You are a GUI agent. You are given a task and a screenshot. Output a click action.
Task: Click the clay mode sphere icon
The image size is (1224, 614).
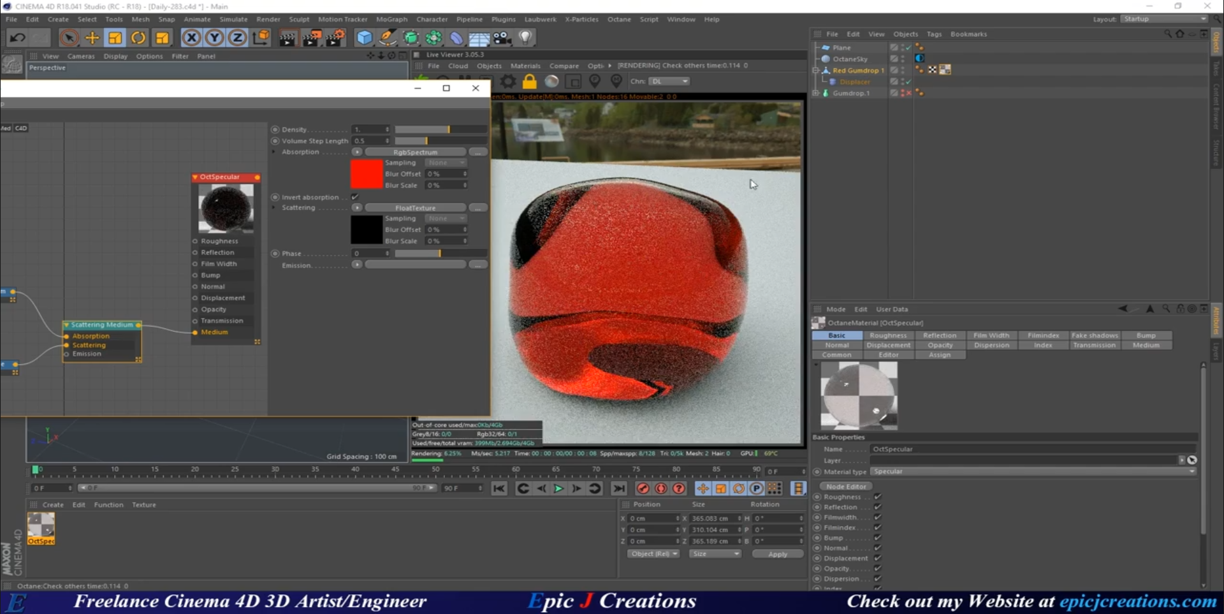(551, 81)
